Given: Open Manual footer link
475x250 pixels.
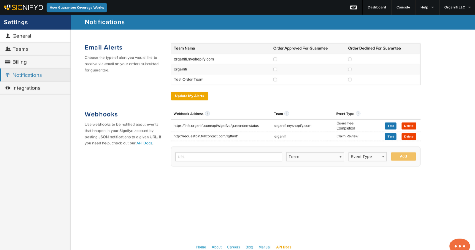Looking at the screenshot, I should tap(265, 247).
